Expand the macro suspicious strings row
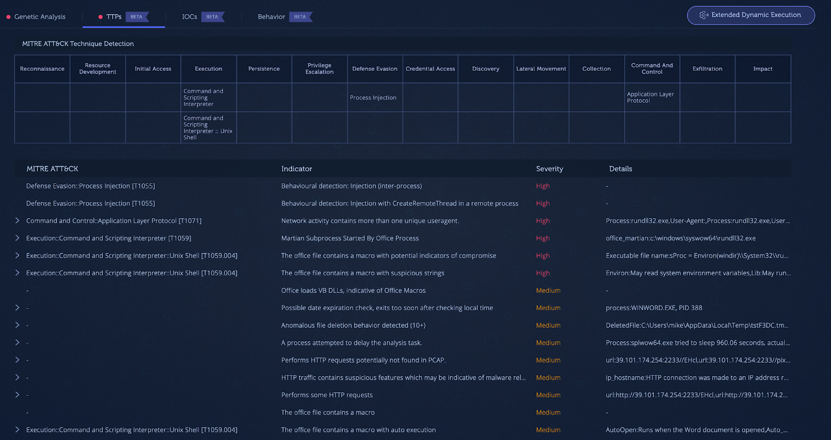The image size is (831, 440). pos(17,273)
